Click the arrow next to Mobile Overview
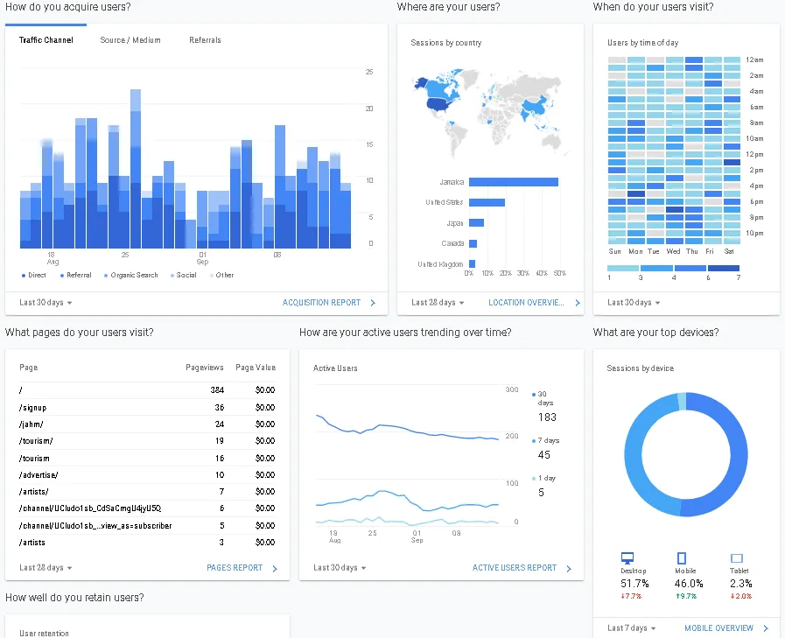 766,628
